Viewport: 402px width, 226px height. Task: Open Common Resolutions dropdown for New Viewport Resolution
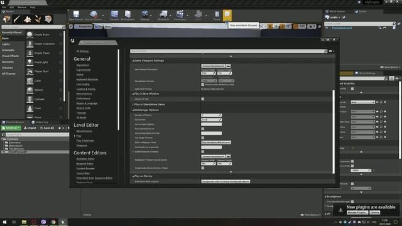(x=213, y=66)
